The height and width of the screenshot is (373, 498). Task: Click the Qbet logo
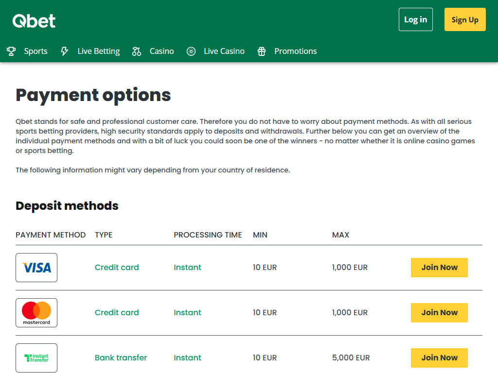click(x=34, y=21)
